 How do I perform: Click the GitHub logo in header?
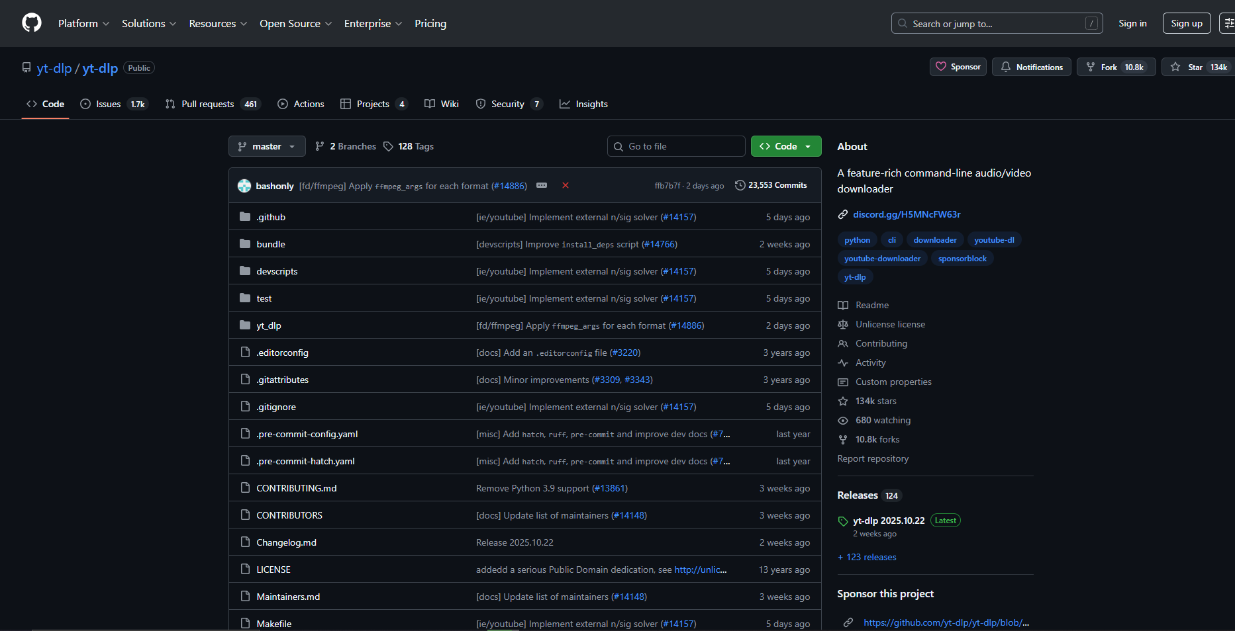[31, 23]
